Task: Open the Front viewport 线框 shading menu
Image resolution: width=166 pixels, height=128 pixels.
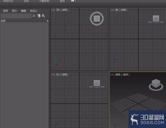Action: (x=124, y=10)
